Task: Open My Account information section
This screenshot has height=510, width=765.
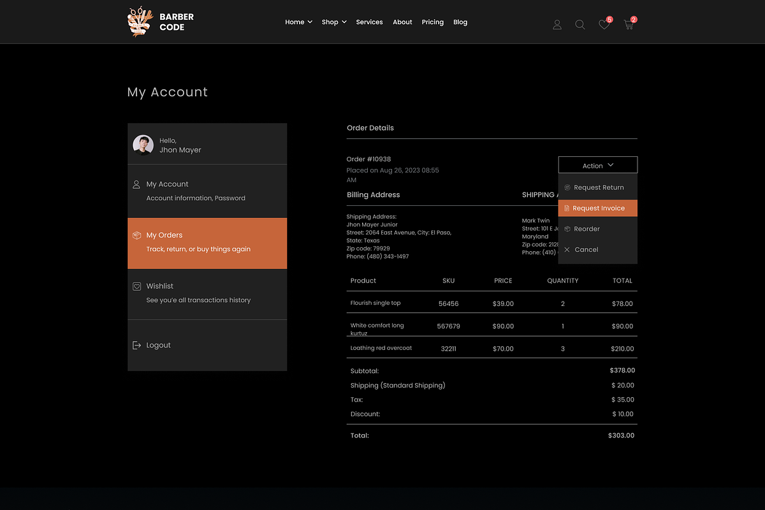Action: pos(207,191)
